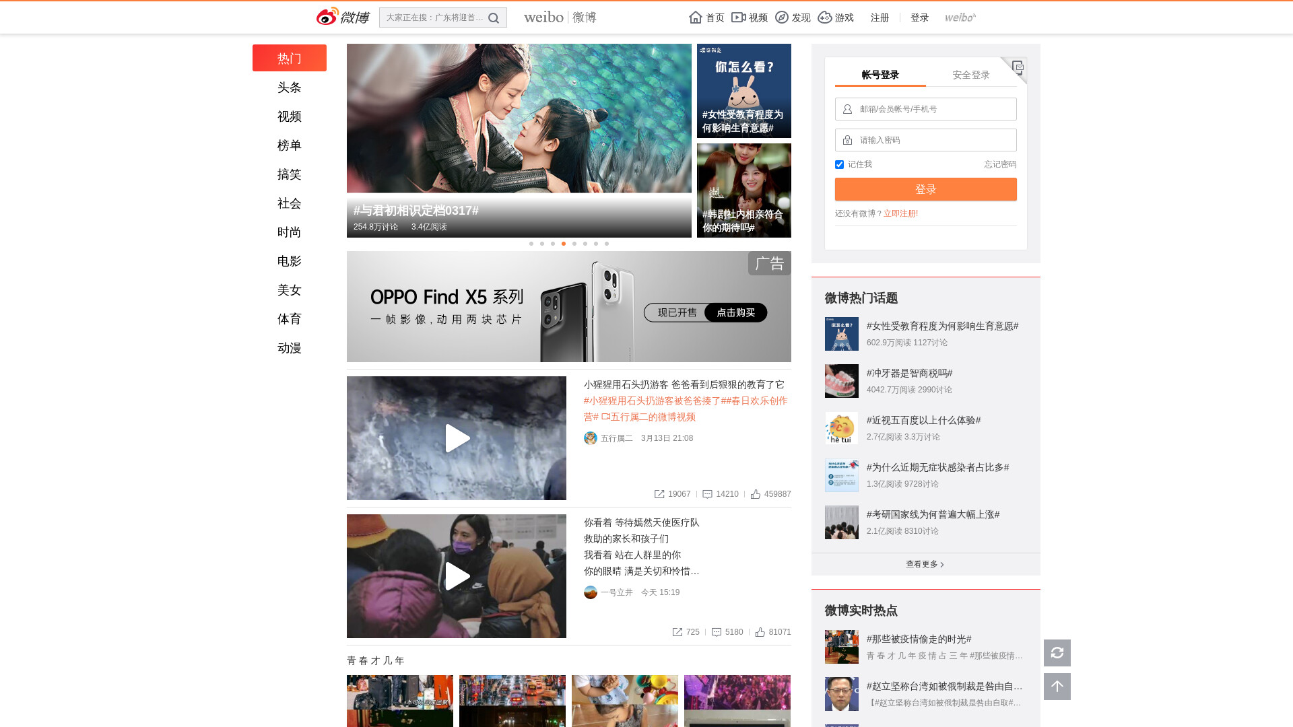The width and height of the screenshot is (1293, 727).
Task: Select the fourth carousel dot indicator
Action: [x=564, y=244]
